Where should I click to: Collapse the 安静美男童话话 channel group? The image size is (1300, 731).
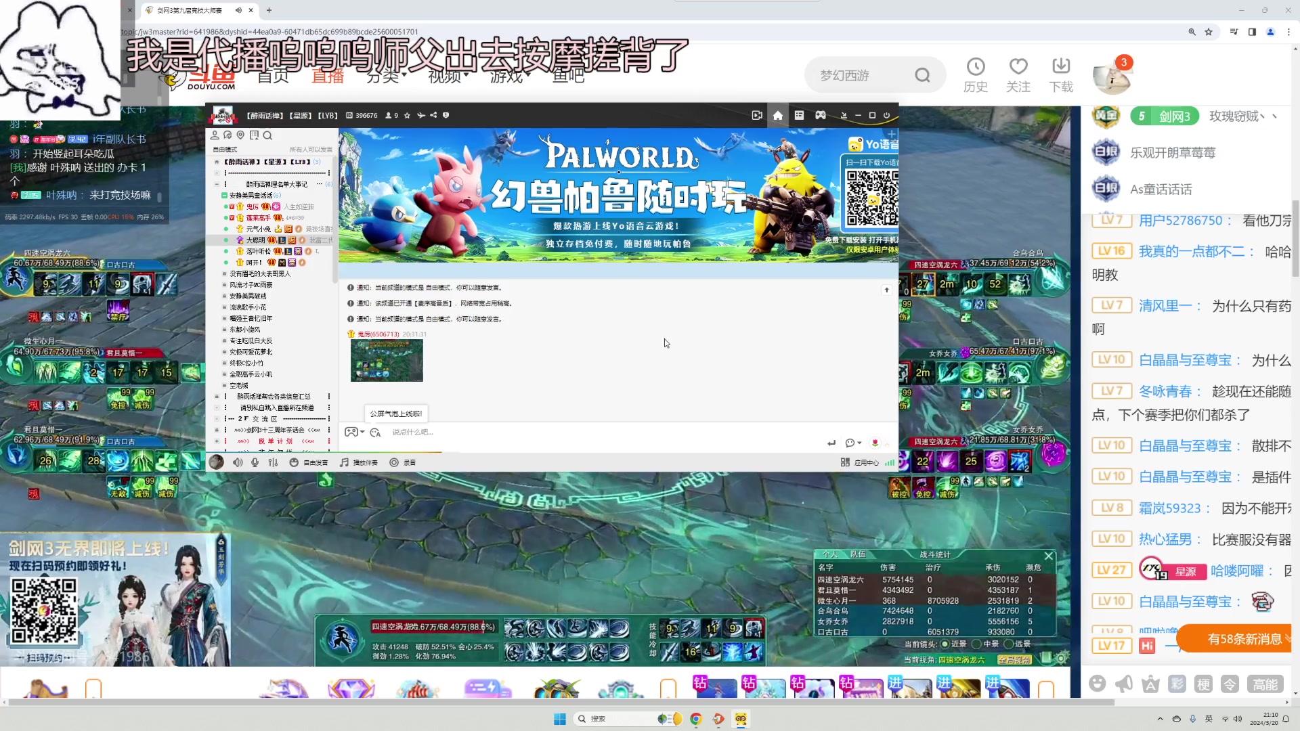pyautogui.click(x=224, y=195)
